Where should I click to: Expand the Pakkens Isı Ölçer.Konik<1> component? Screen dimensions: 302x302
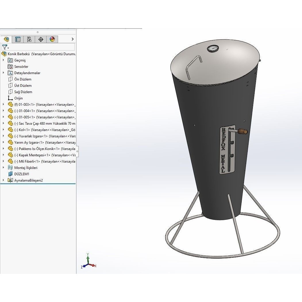(3, 149)
